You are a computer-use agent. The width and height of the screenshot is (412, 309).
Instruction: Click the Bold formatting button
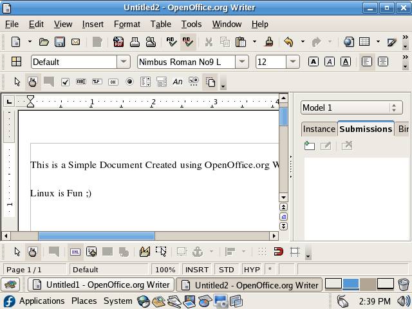coord(313,62)
